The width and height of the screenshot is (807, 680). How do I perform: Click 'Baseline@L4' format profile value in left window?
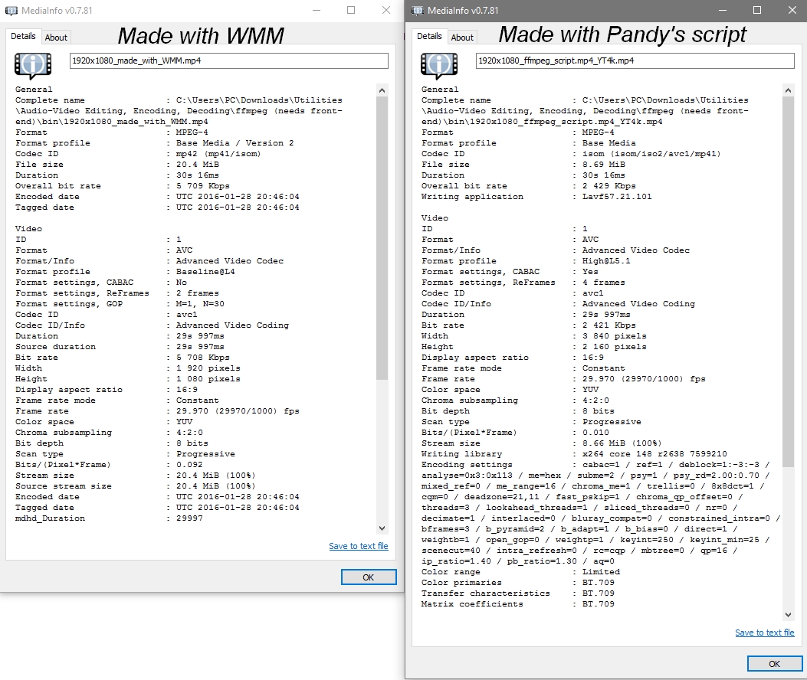tap(205, 272)
